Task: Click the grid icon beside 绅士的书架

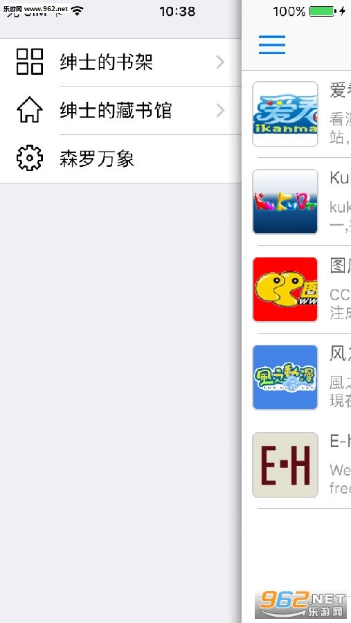Action: click(30, 62)
